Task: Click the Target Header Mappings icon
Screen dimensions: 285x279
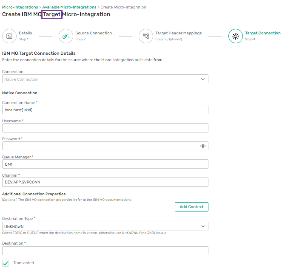Action: coord(146,36)
